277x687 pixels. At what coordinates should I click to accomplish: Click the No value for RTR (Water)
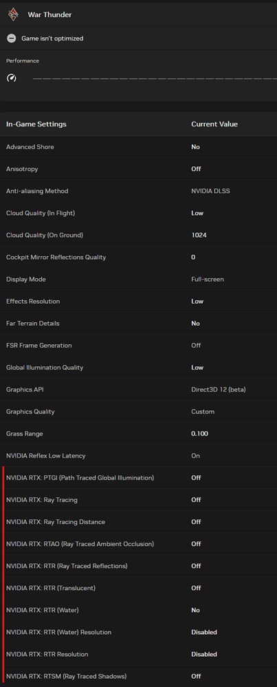[x=195, y=610]
